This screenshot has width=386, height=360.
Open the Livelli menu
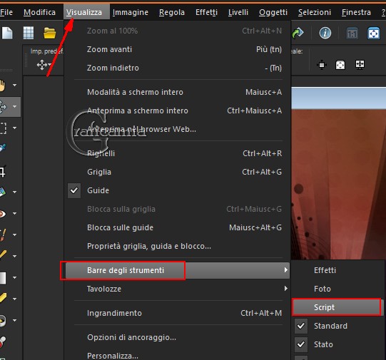point(238,12)
